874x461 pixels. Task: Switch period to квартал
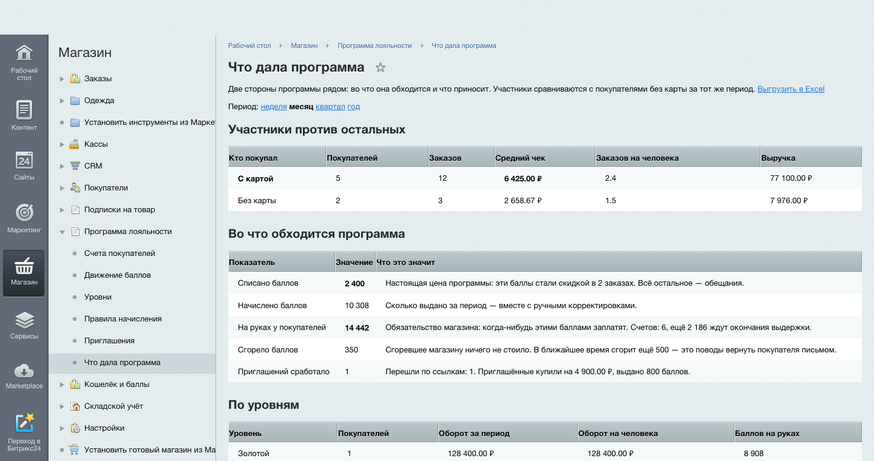pos(330,106)
